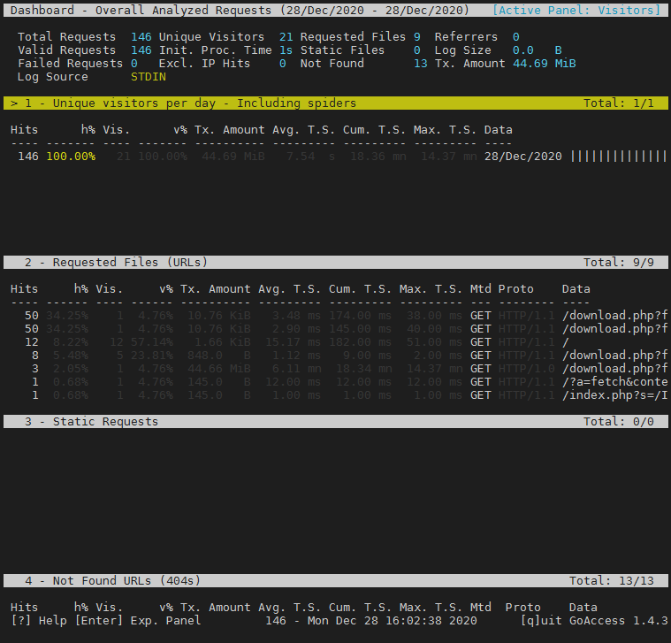Click the '[Enter] Exp. Panel' footer shortcut
This screenshot has height=643, width=671.
pos(138,621)
